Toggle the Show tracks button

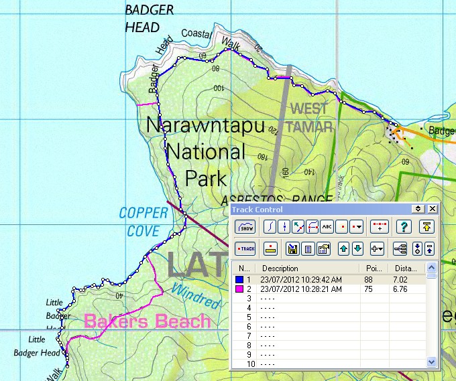click(245, 227)
